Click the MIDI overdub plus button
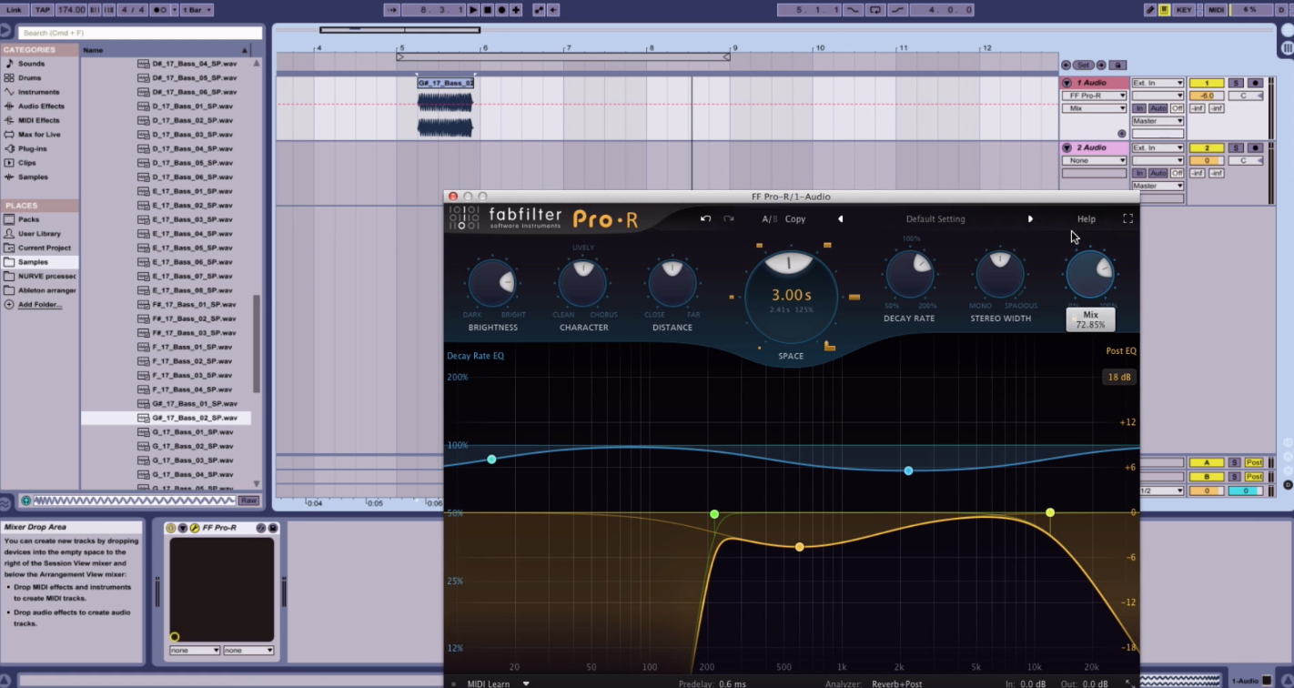This screenshot has height=688, width=1294. point(516,10)
